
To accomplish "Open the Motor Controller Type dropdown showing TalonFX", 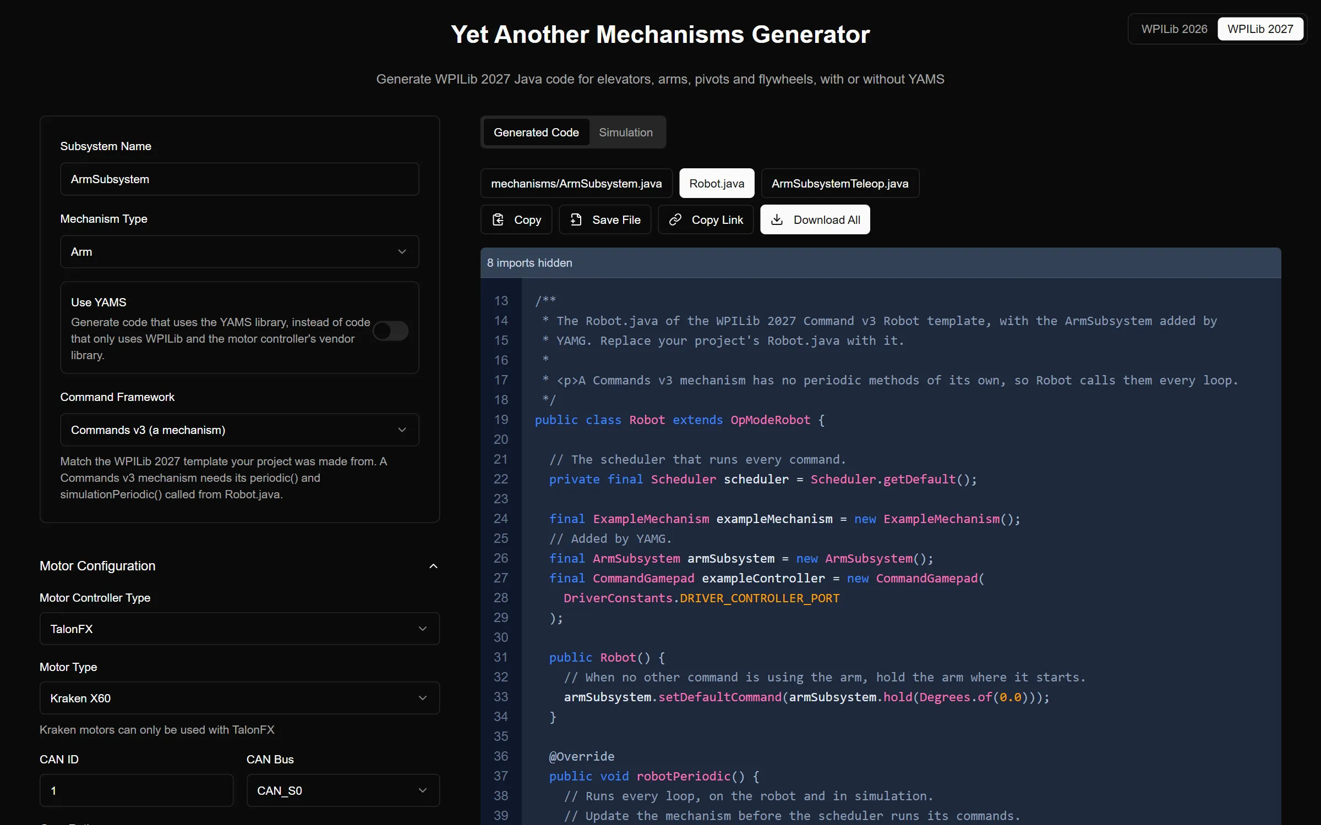I will (239, 629).
